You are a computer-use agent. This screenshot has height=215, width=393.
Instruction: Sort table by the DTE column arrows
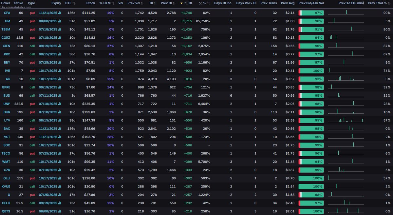(73, 3)
